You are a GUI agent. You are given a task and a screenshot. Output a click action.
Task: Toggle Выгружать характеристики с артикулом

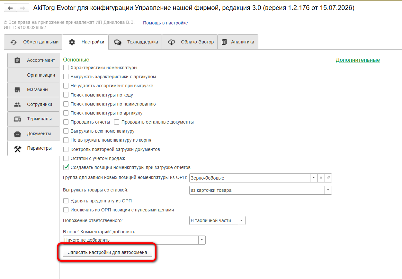point(66,77)
